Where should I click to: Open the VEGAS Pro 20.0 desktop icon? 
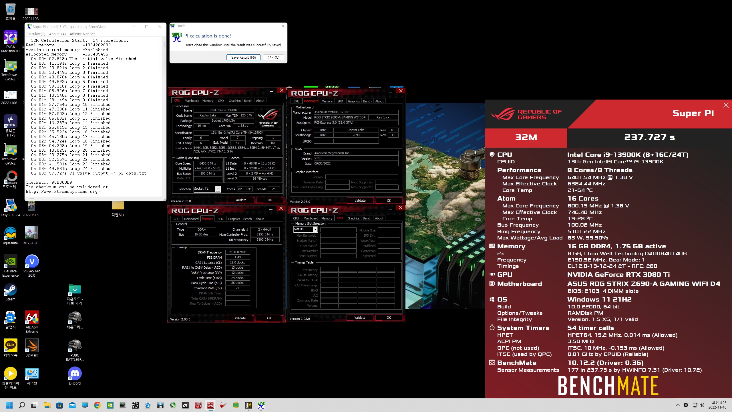(x=32, y=266)
